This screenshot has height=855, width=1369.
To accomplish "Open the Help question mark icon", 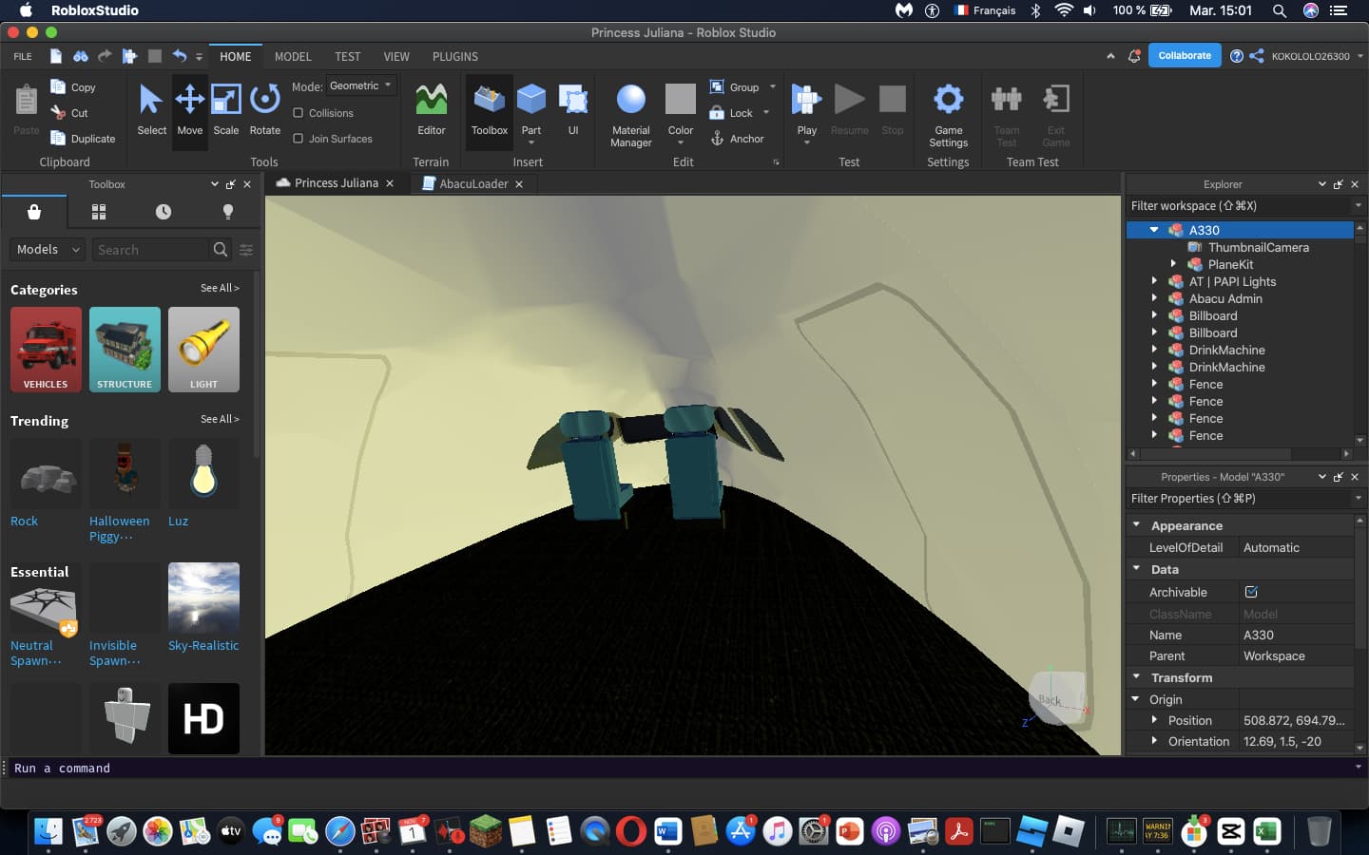I will pyautogui.click(x=1236, y=56).
